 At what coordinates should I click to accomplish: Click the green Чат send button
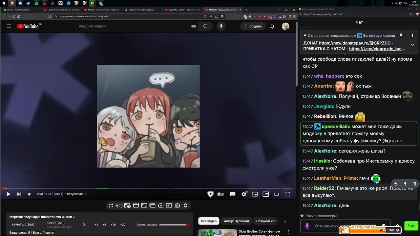pyautogui.click(x=411, y=226)
